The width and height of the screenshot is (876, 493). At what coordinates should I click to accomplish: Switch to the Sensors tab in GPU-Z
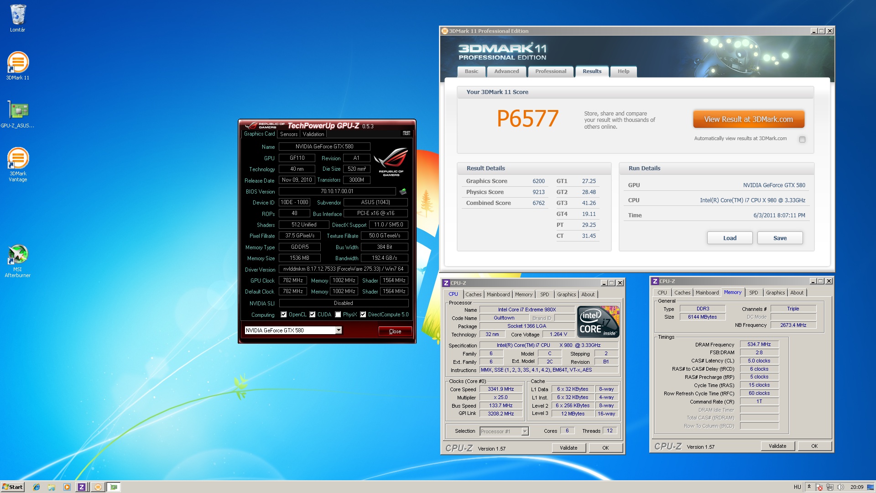click(289, 134)
